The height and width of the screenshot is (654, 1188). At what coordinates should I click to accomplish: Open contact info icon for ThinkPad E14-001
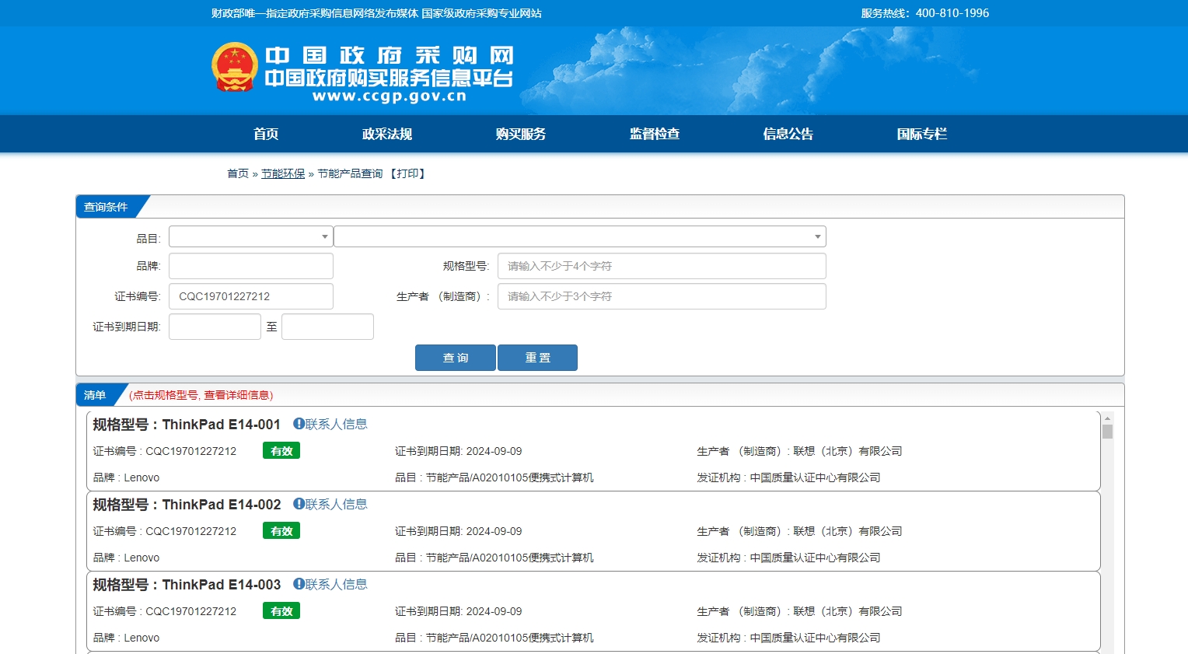(299, 424)
